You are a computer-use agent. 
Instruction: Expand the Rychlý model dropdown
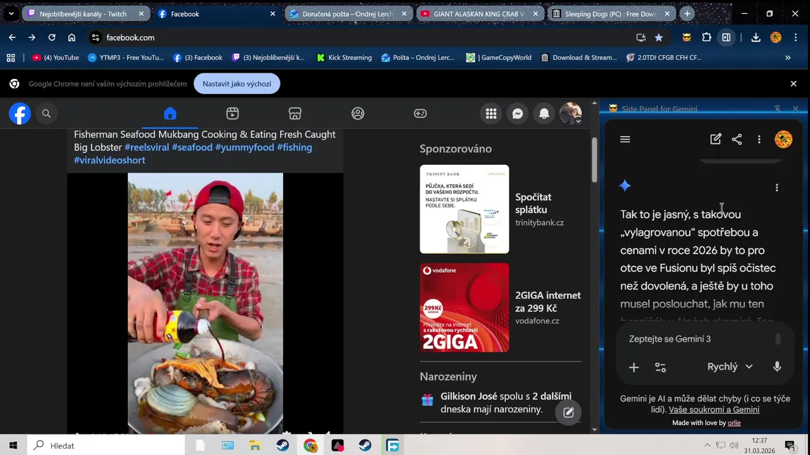pos(730,367)
